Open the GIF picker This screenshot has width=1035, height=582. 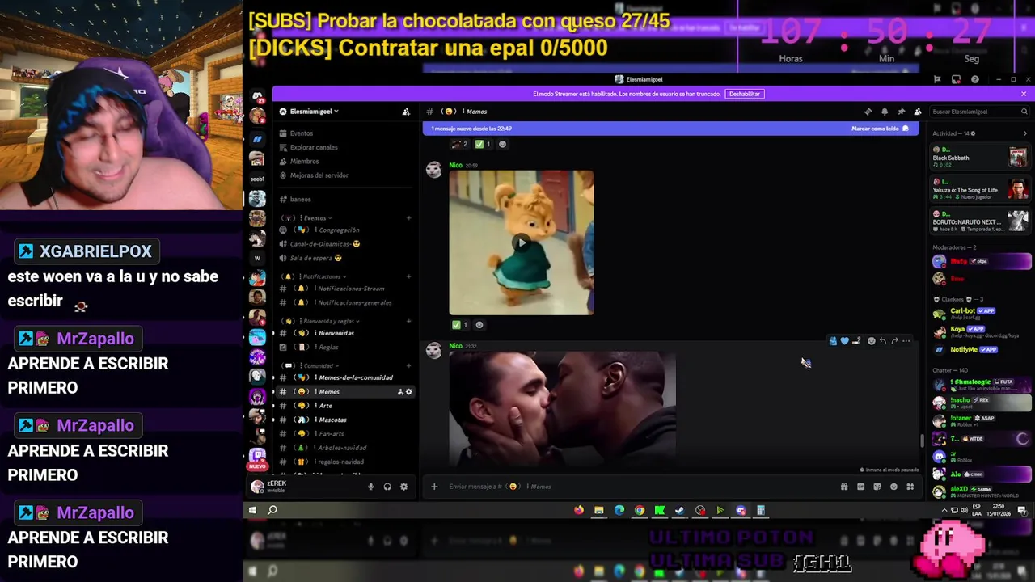point(860,487)
